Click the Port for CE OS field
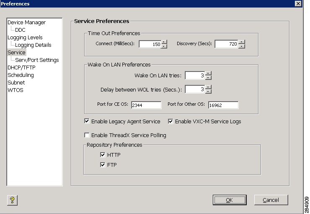Image resolution: width=310 pixels, height=214 pixels. [146, 105]
